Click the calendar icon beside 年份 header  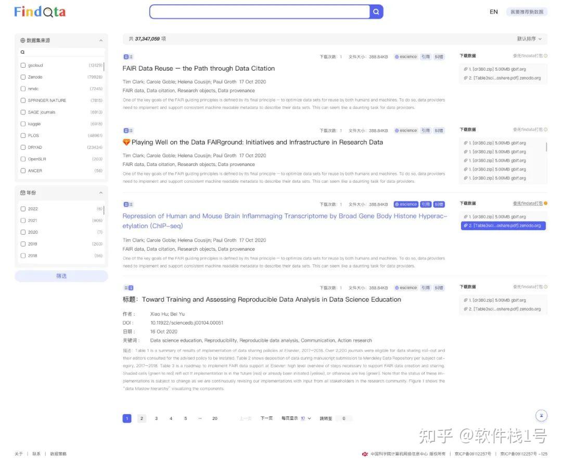click(23, 192)
